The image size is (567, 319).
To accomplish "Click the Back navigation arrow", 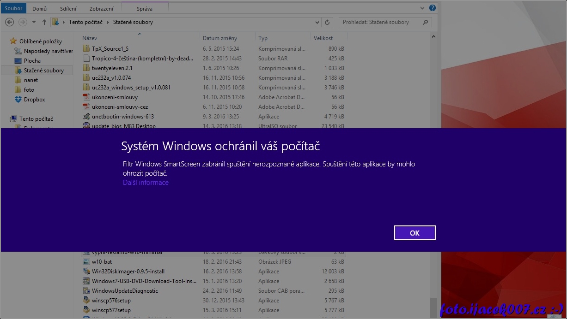I will (9, 22).
